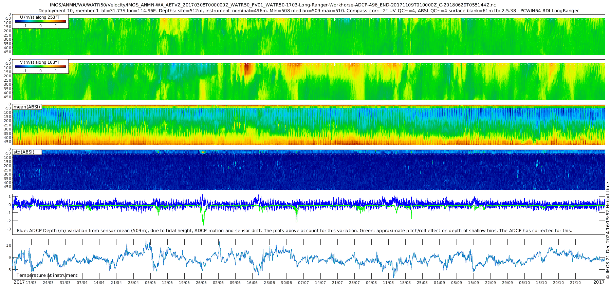Click the 16/06 date tick label

(252, 283)
